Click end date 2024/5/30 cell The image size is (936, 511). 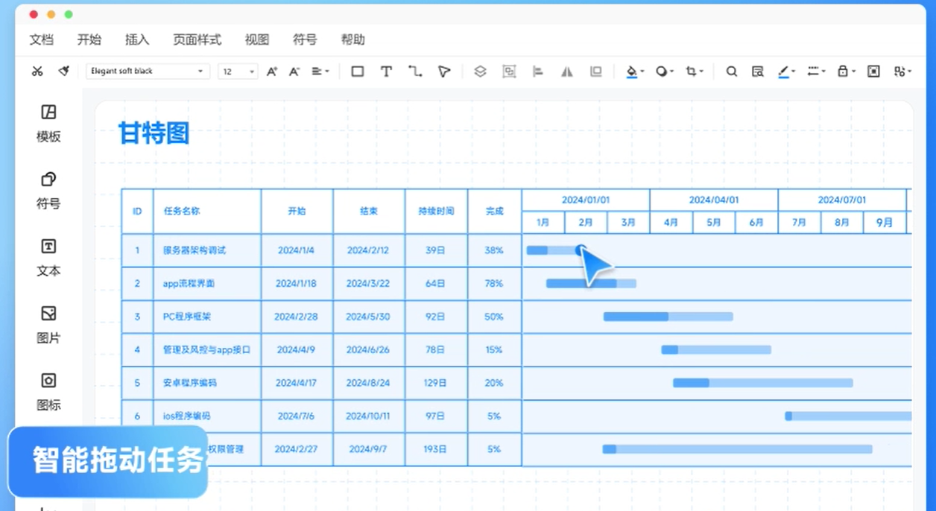click(368, 317)
